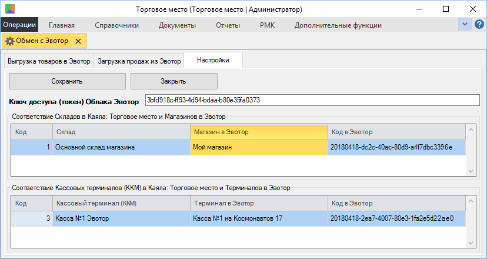Select the Мой магазин cell
Screen dimensions: 487x259
259,147
